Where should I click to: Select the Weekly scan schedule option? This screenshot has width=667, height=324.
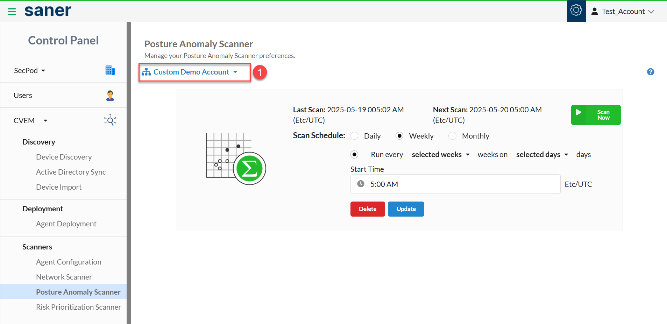pyautogui.click(x=399, y=136)
